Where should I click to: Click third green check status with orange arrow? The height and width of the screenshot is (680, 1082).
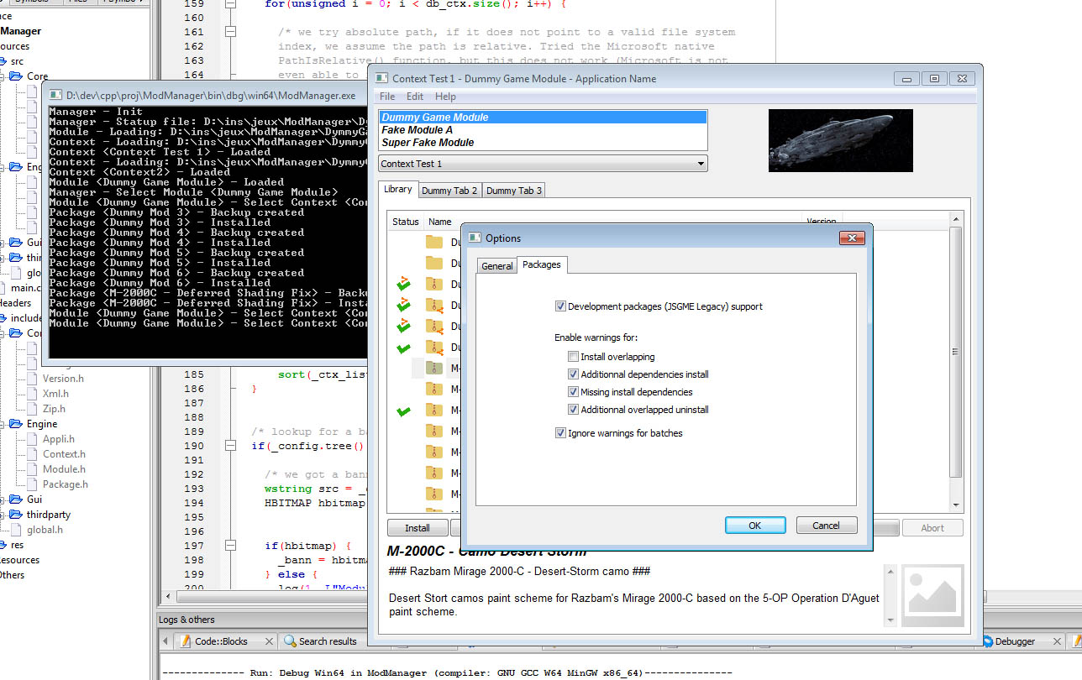tap(403, 325)
